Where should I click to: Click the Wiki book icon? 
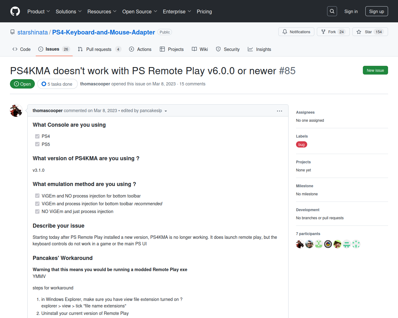(194, 49)
